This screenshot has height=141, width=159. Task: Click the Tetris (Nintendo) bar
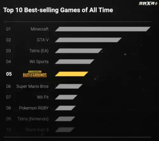(65, 119)
